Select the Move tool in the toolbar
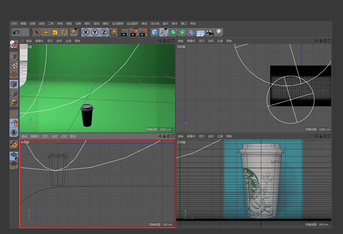 coord(46,32)
